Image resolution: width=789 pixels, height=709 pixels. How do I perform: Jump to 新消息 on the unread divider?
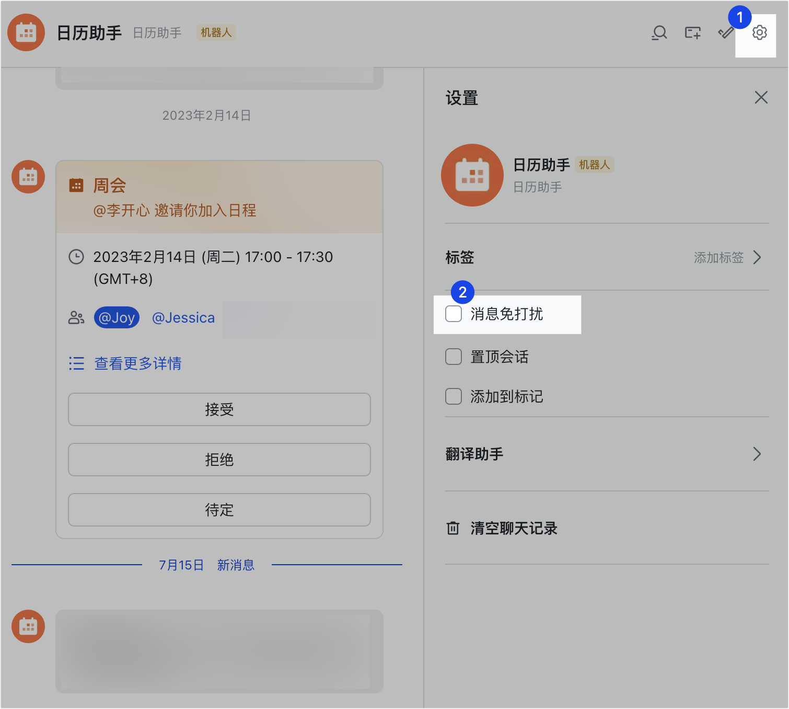[236, 565]
